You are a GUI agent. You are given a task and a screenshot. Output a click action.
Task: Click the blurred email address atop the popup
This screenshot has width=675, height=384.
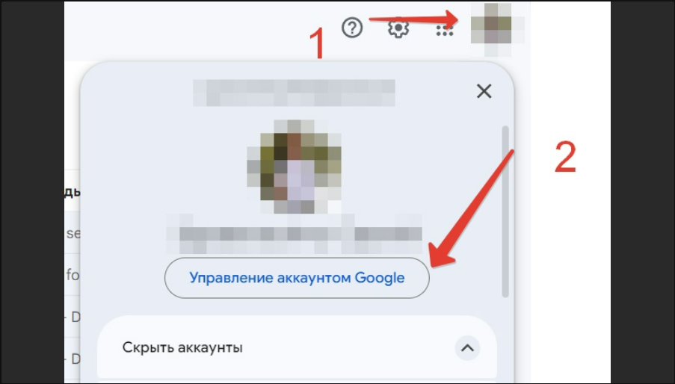click(294, 93)
